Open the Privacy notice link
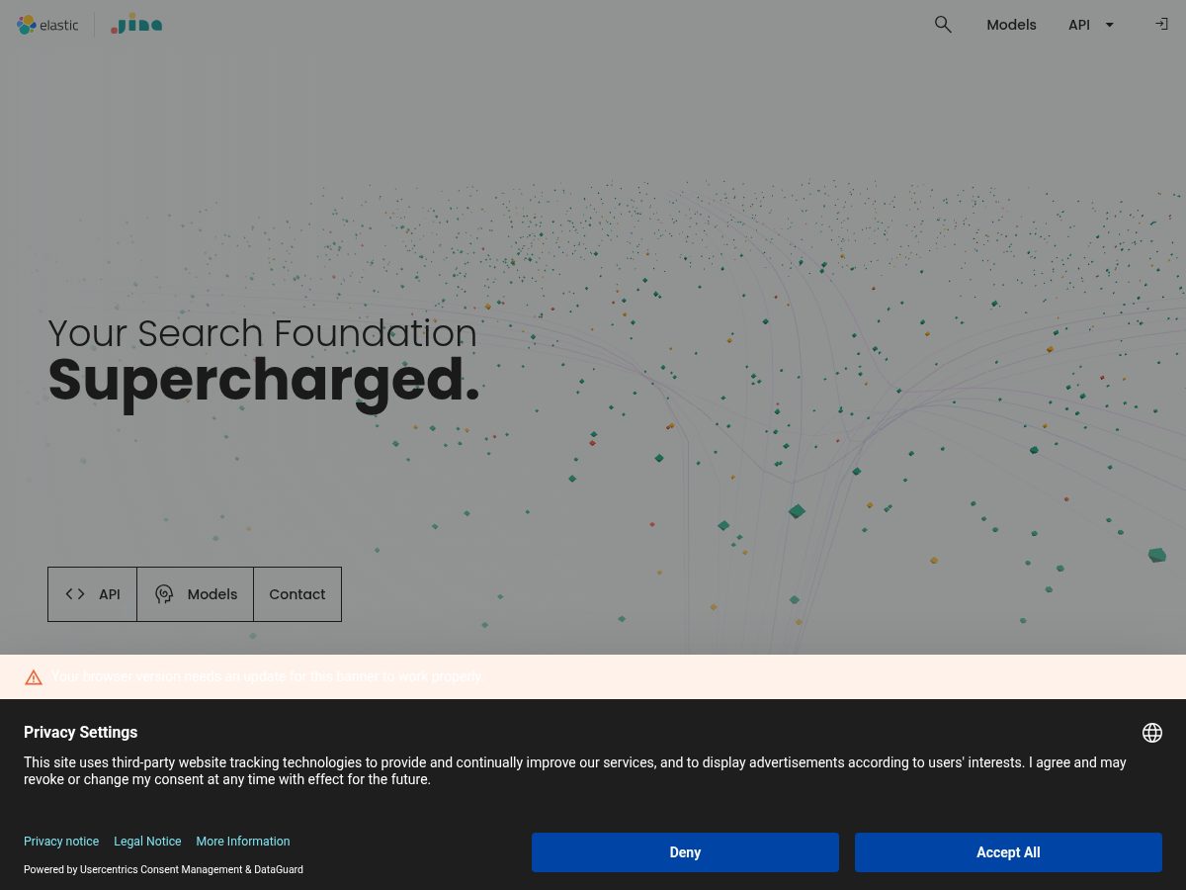The image size is (1186, 890). click(61, 842)
